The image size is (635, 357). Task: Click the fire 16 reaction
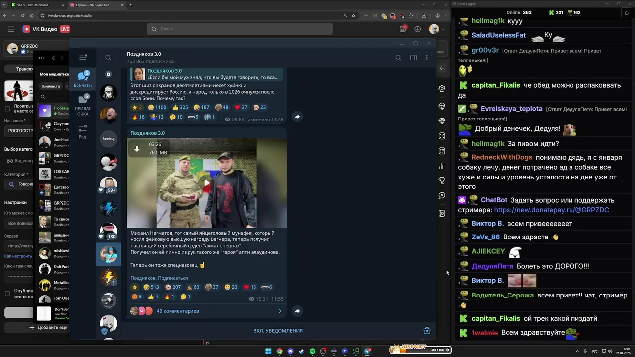[x=138, y=117]
